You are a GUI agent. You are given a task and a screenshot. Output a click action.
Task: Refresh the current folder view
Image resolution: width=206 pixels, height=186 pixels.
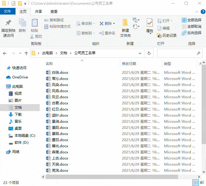pyautogui.click(x=149, y=53)
